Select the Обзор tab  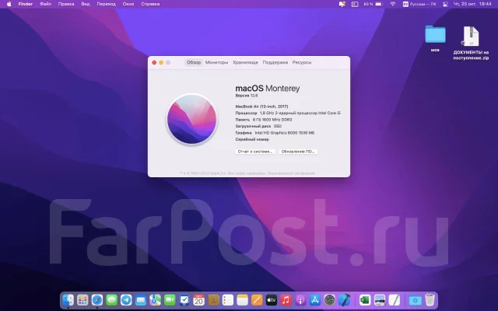click(x=194, y=62)
